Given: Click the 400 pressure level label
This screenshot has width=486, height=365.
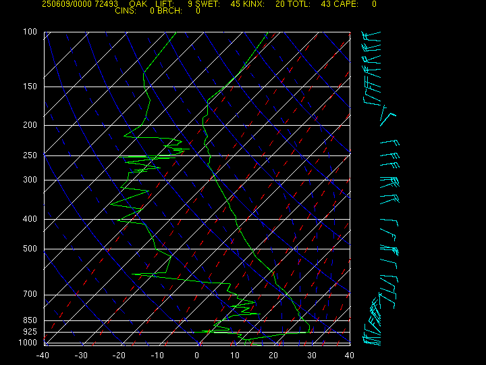Looking at the screenshot, I should pos(30,219).
